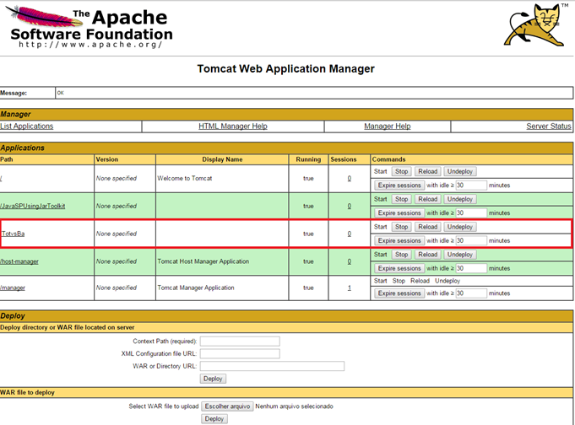Click the Apache Software Foundation logo
This screenshot has width=575, height=425.
[90, 27]
